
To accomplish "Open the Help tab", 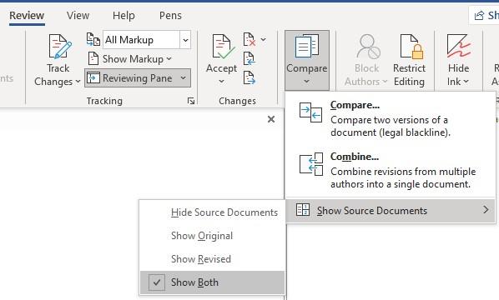I will pyautogui.click(x=123, y=16).
